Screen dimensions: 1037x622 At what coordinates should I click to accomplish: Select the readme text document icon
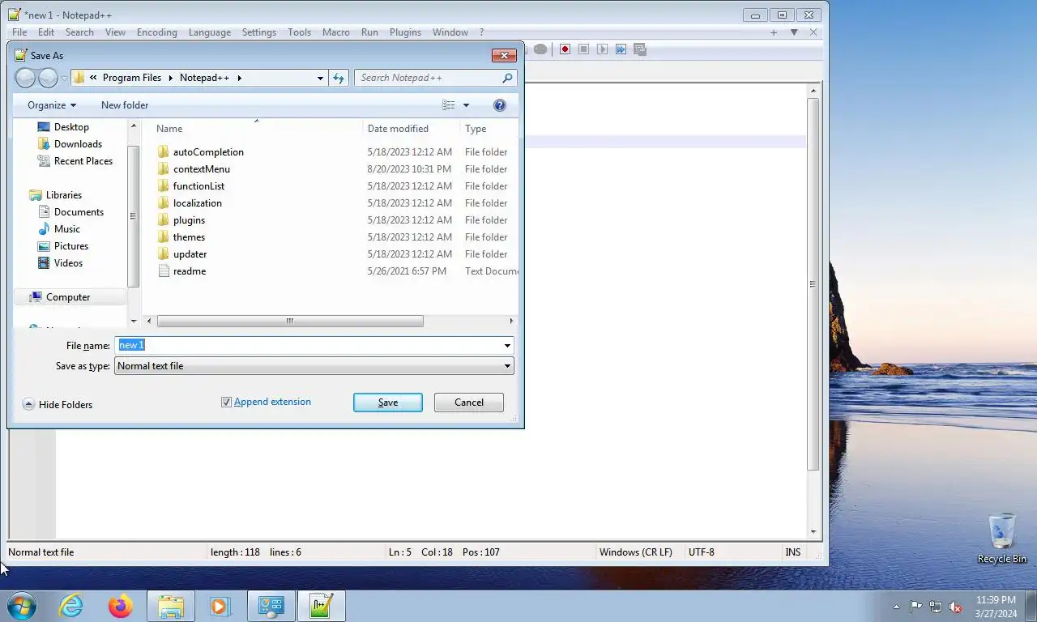click(164, 271)
